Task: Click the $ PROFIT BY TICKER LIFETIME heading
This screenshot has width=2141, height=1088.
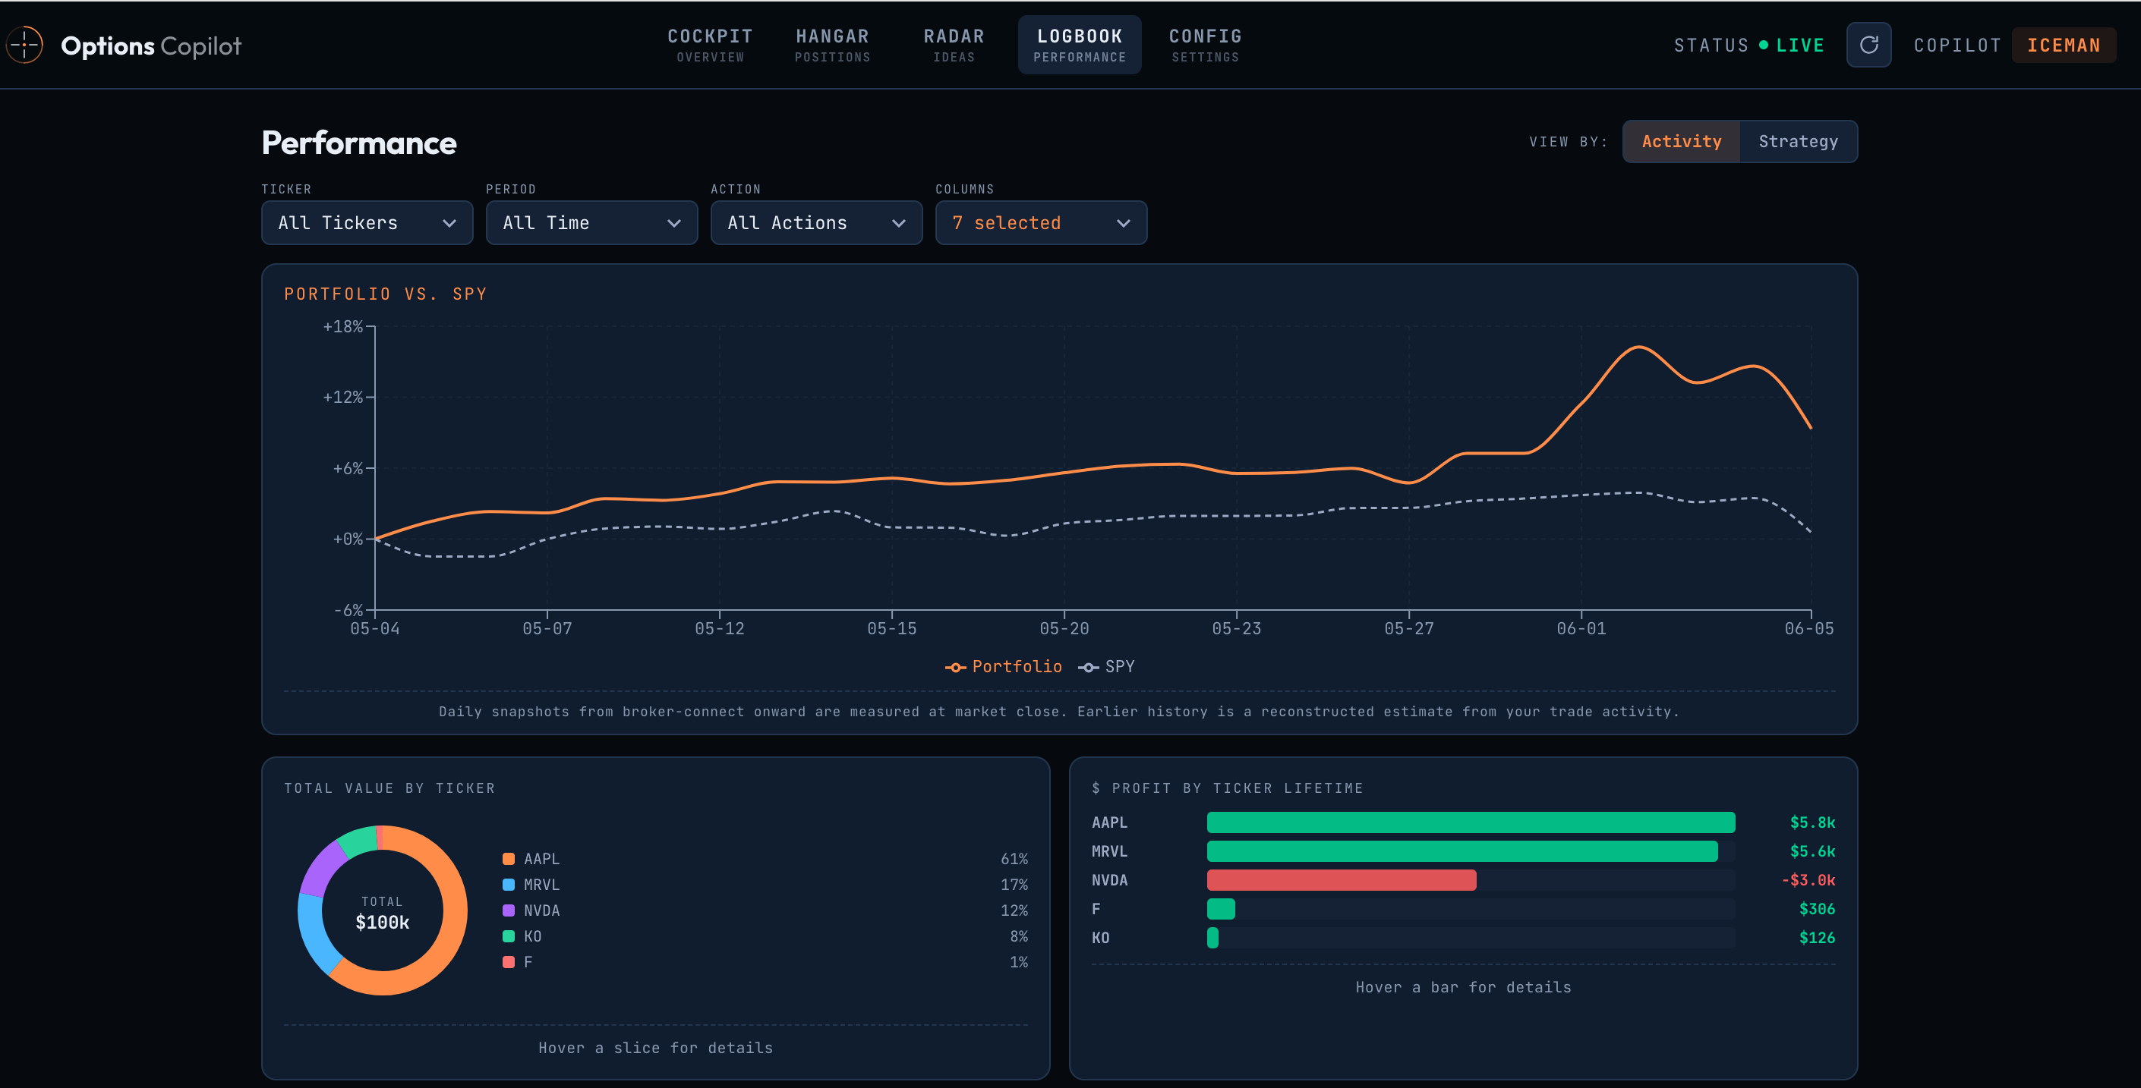Action: (x=1227, y=788)
